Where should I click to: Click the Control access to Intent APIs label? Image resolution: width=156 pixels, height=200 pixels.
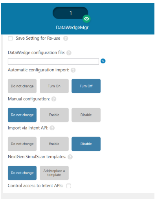click(x=35, y=185)
